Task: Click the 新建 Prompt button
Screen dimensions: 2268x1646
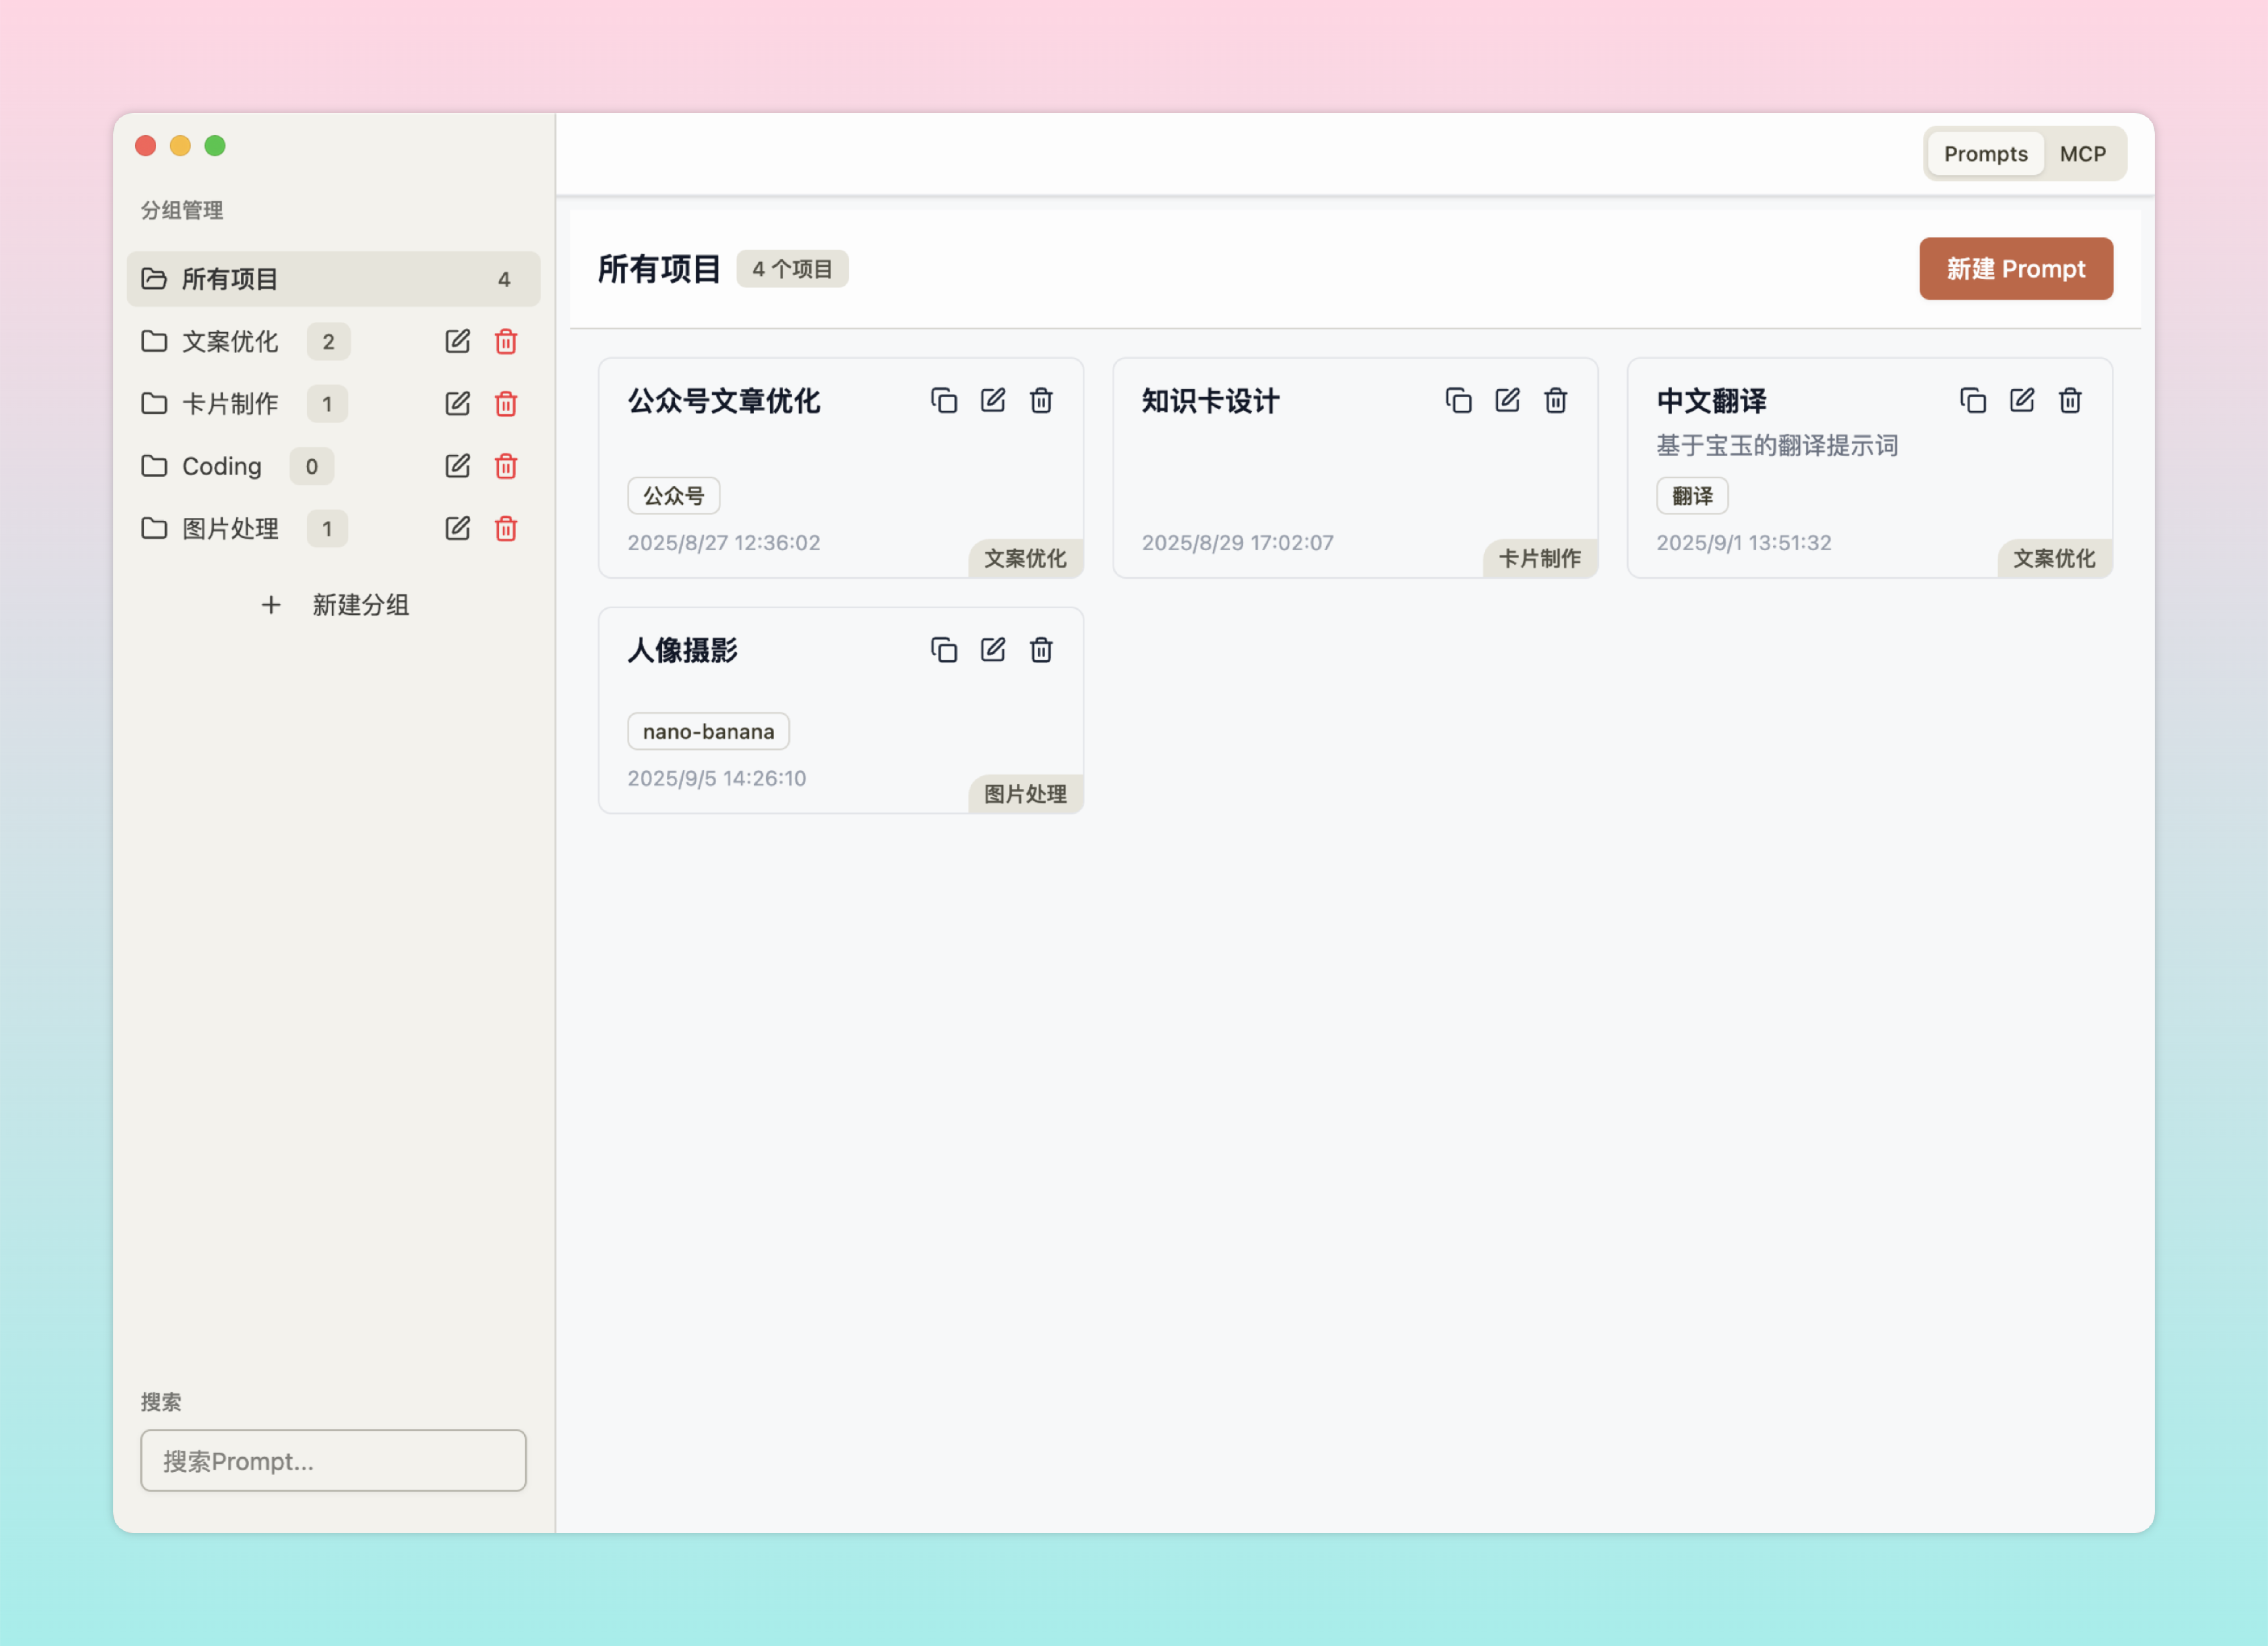Action: [2015, 269]
